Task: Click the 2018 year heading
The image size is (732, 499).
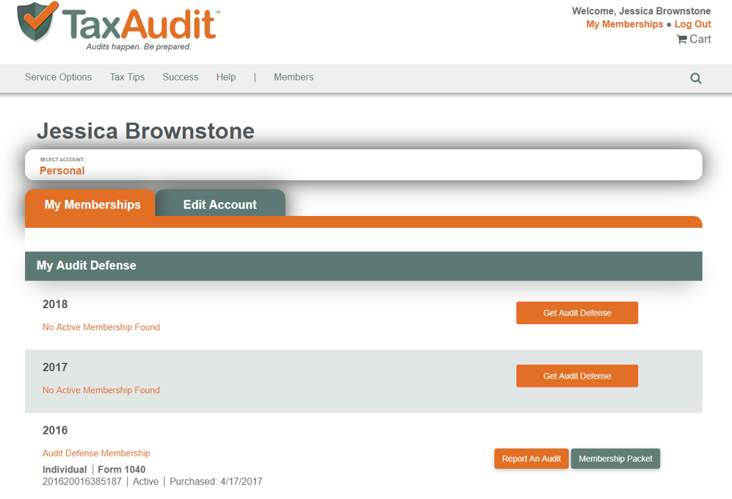Action: coord(55,305)
